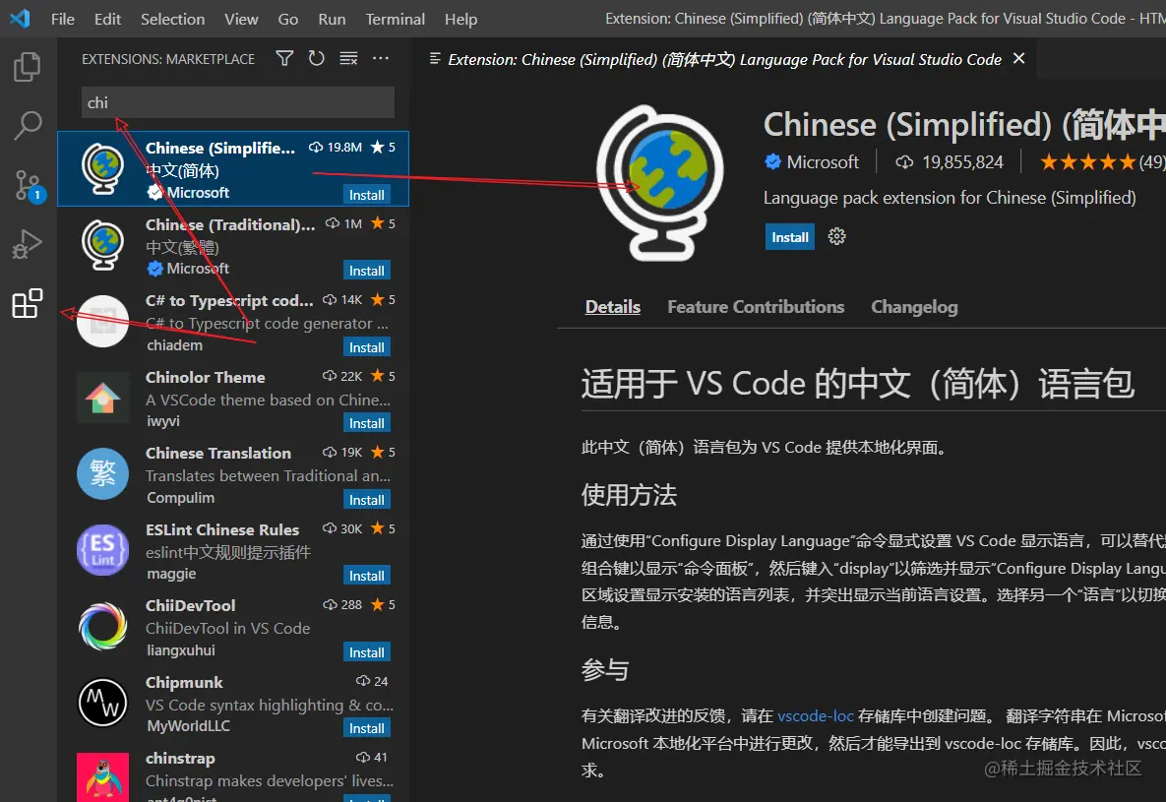This screenshot has width=1166, height=802.
Task: Install the Chinolor Theme extension
Action: [x=367, y=422]
